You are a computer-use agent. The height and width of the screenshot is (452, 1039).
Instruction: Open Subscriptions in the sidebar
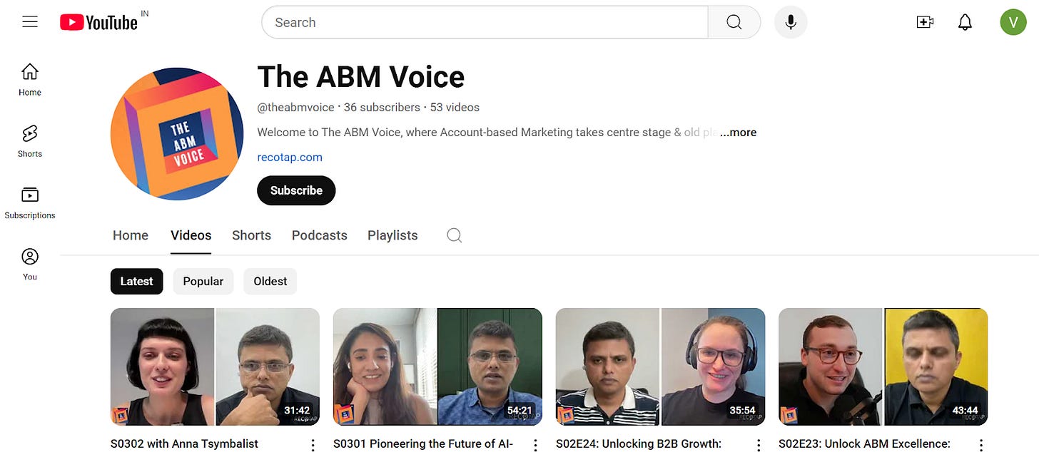(x=30, y=203)
